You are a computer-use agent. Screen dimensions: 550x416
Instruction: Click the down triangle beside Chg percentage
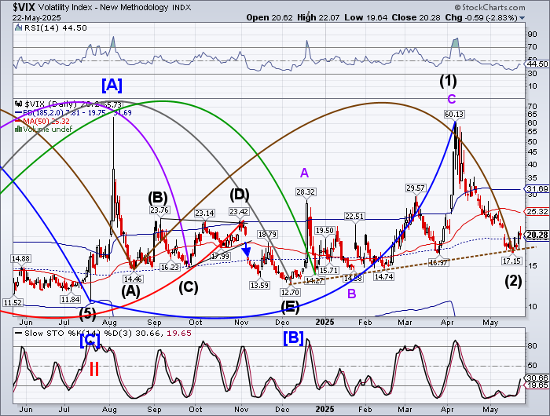(x=522, y=17)
